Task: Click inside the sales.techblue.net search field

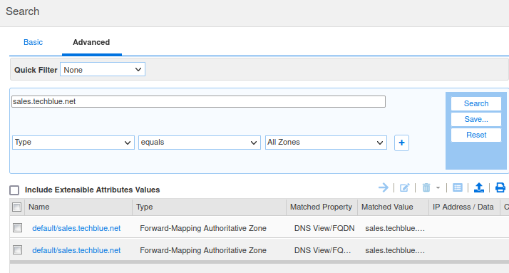Action: click(x=198, y=102)
